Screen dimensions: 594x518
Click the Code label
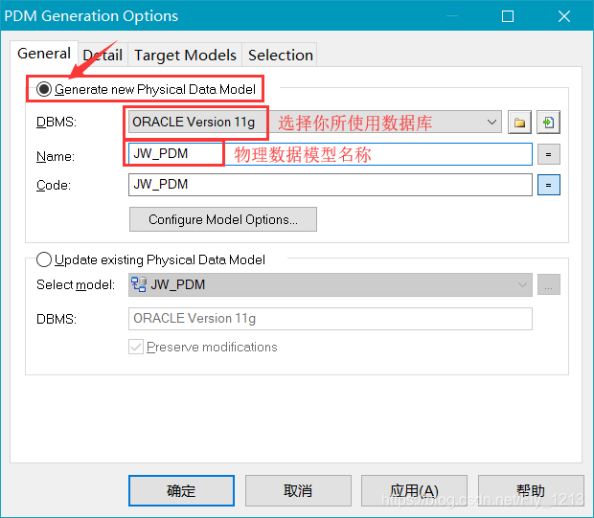(54, 185)
